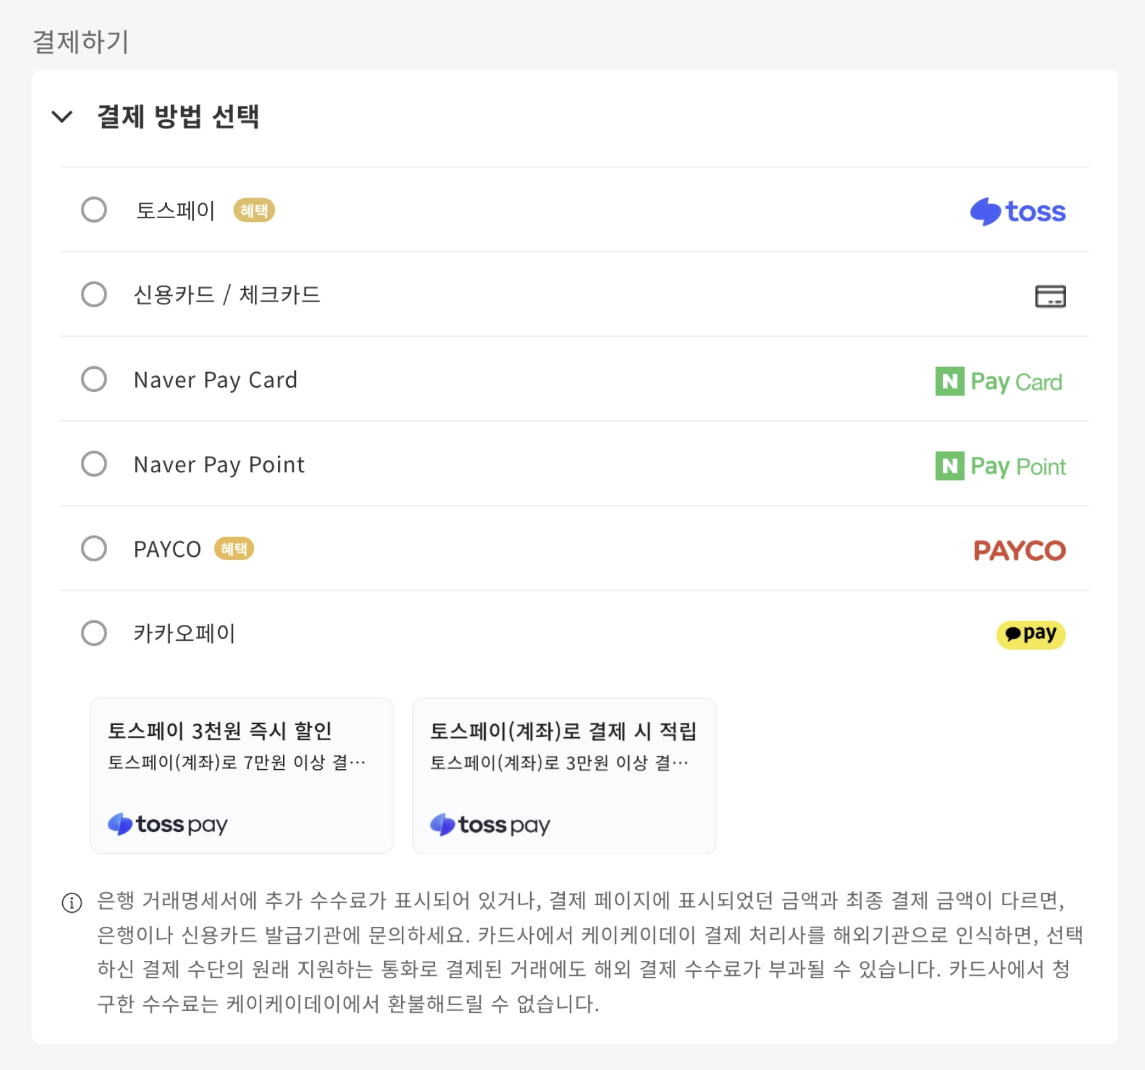This screenshot has height=1070, width=1145.
Task: Collapse the 결제 방법 선택 section chevron
Action: click(x=62, y=117)
